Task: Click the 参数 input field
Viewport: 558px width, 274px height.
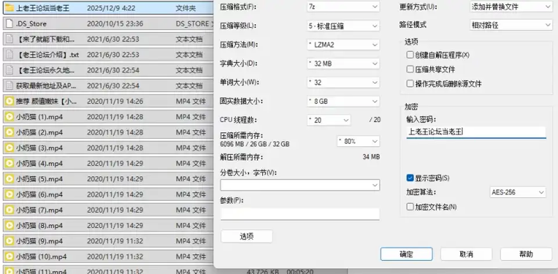Action: point(300,214)
